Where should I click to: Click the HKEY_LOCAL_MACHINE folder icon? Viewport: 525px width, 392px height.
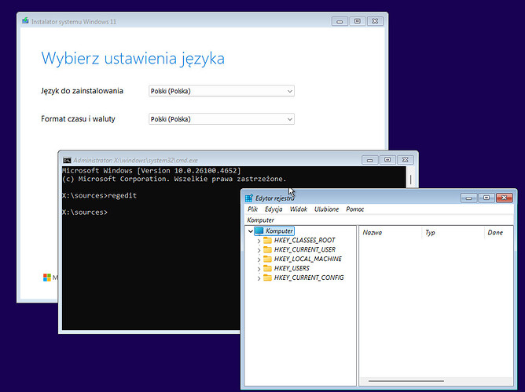[x=267, y=259]
